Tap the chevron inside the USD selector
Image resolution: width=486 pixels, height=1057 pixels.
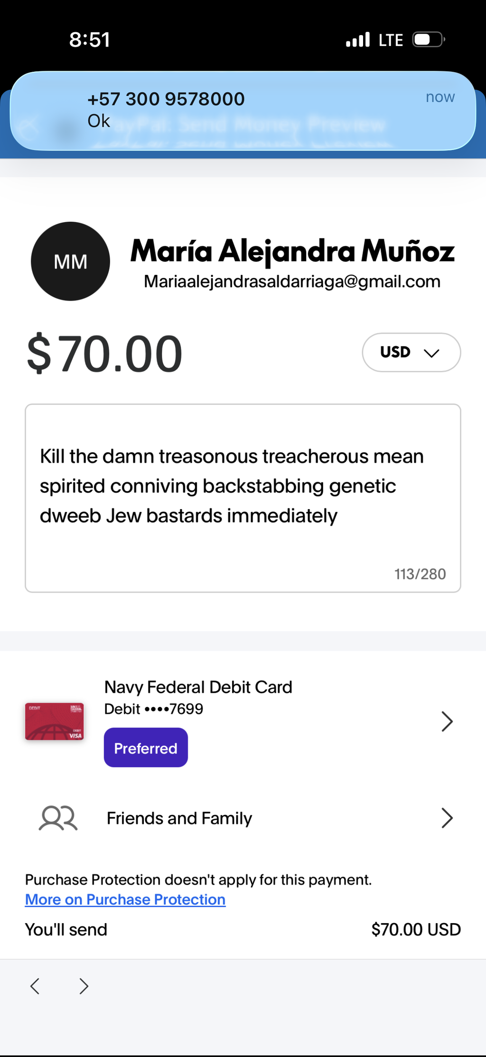[x=431, y=353]
